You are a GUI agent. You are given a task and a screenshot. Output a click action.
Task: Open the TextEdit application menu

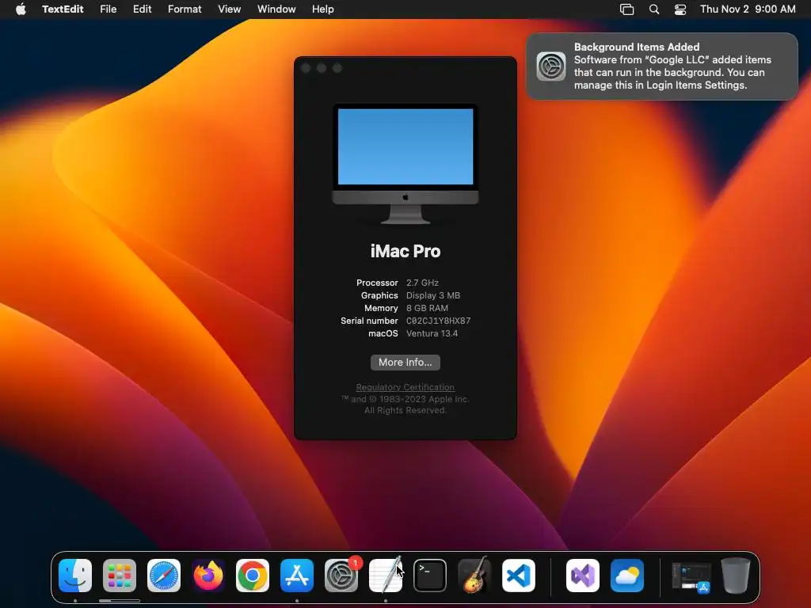click(x=63, y=9)
